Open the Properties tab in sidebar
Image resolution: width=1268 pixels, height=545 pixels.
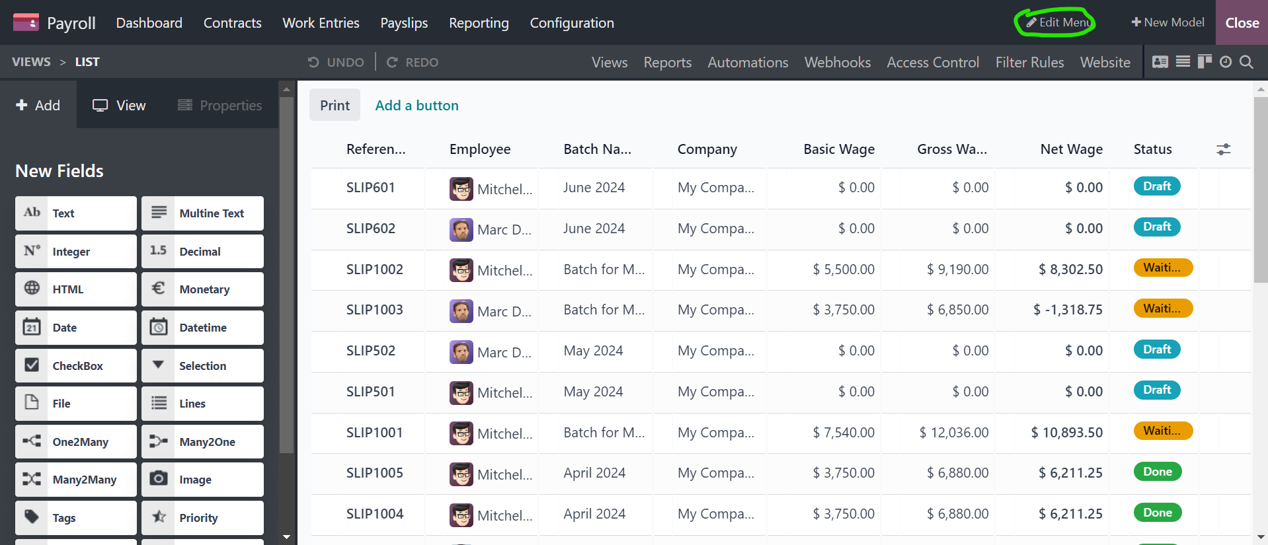pyautogui.click(x=220, y=105)
